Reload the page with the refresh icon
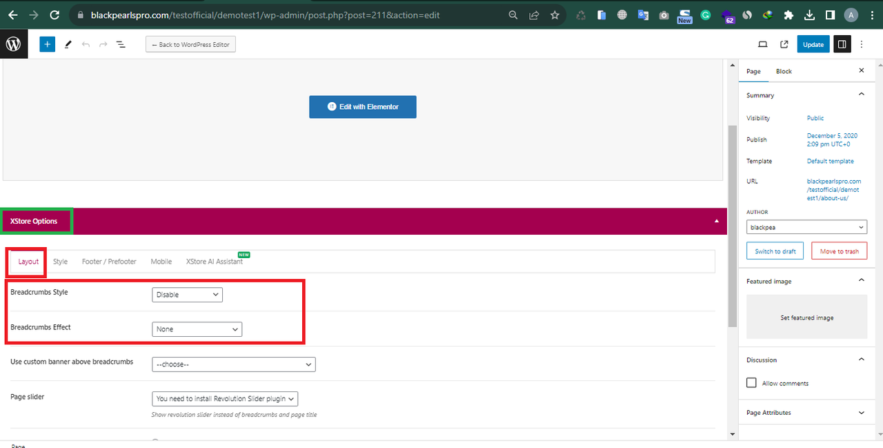Screen dimensions: 883x448 click(x=54, y=14)
